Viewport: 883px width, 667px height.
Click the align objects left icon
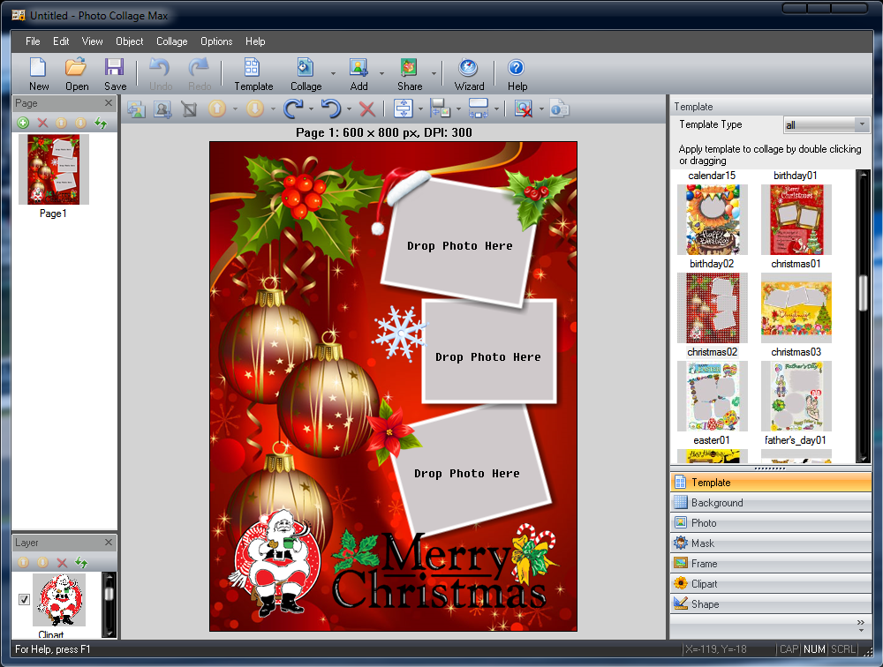click(440, 109)
